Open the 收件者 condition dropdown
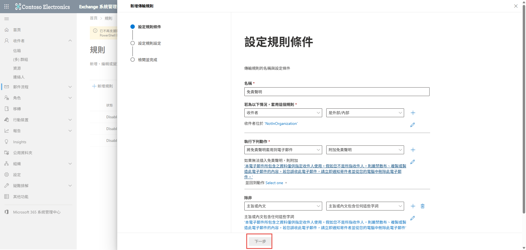This screenshot has height=250, width=526. [283, 113]
